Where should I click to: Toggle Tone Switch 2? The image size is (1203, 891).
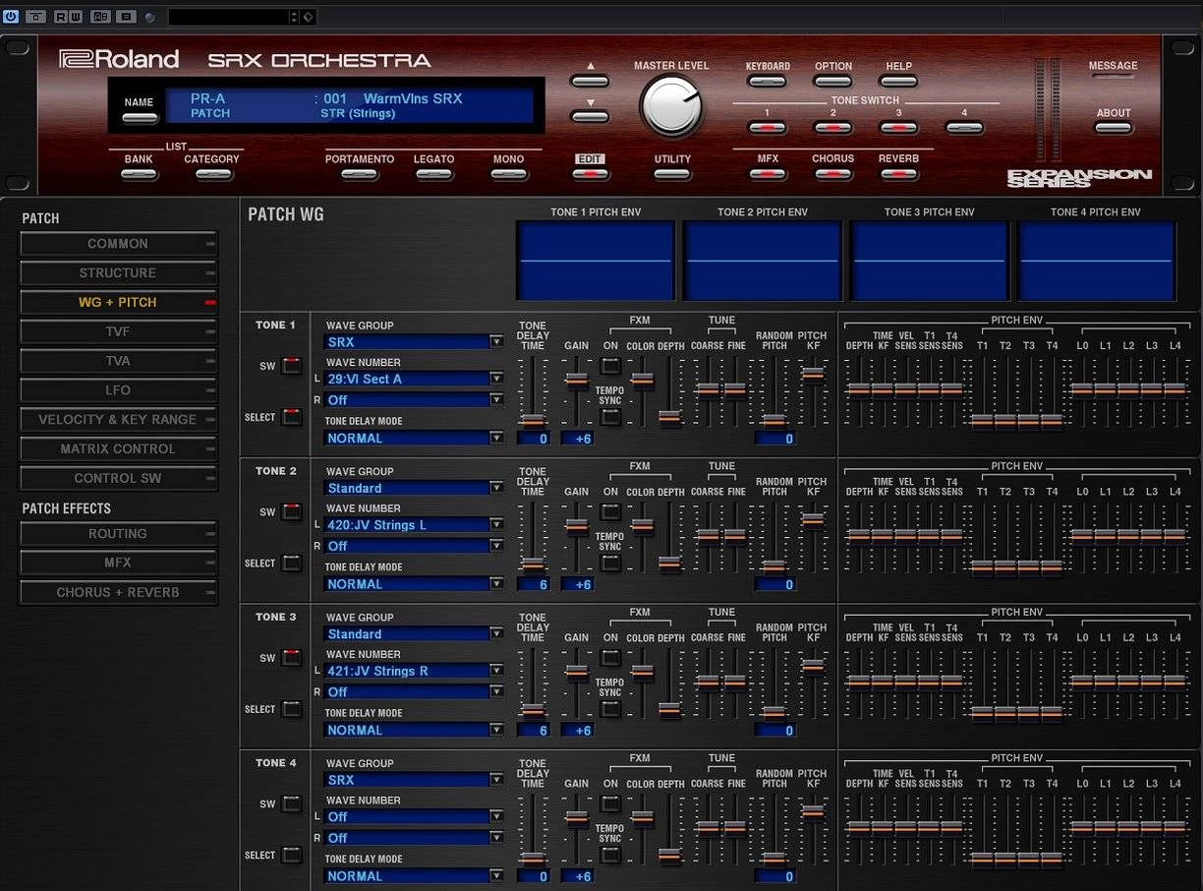(833, 128)
